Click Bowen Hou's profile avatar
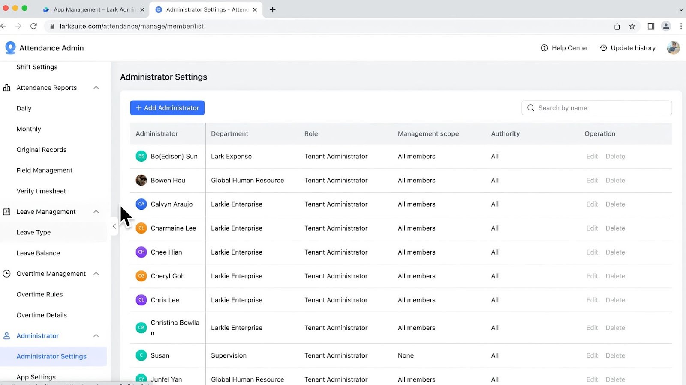Screen dimensions: 686x385 pos(141,180)
